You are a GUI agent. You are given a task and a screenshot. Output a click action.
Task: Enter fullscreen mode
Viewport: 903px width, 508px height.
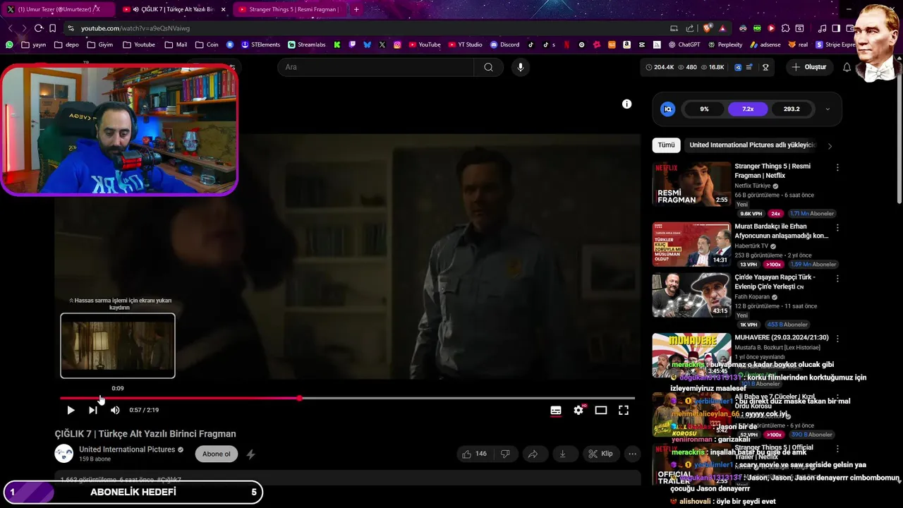click(x=624, y=410)
